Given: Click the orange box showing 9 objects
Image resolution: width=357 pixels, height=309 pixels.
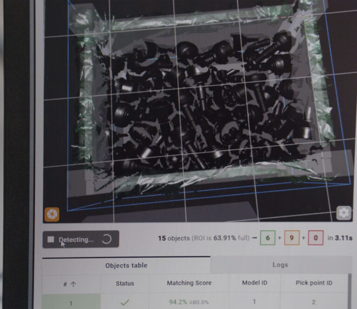Looking at the screenshot, I should click(x=292, y=238).
